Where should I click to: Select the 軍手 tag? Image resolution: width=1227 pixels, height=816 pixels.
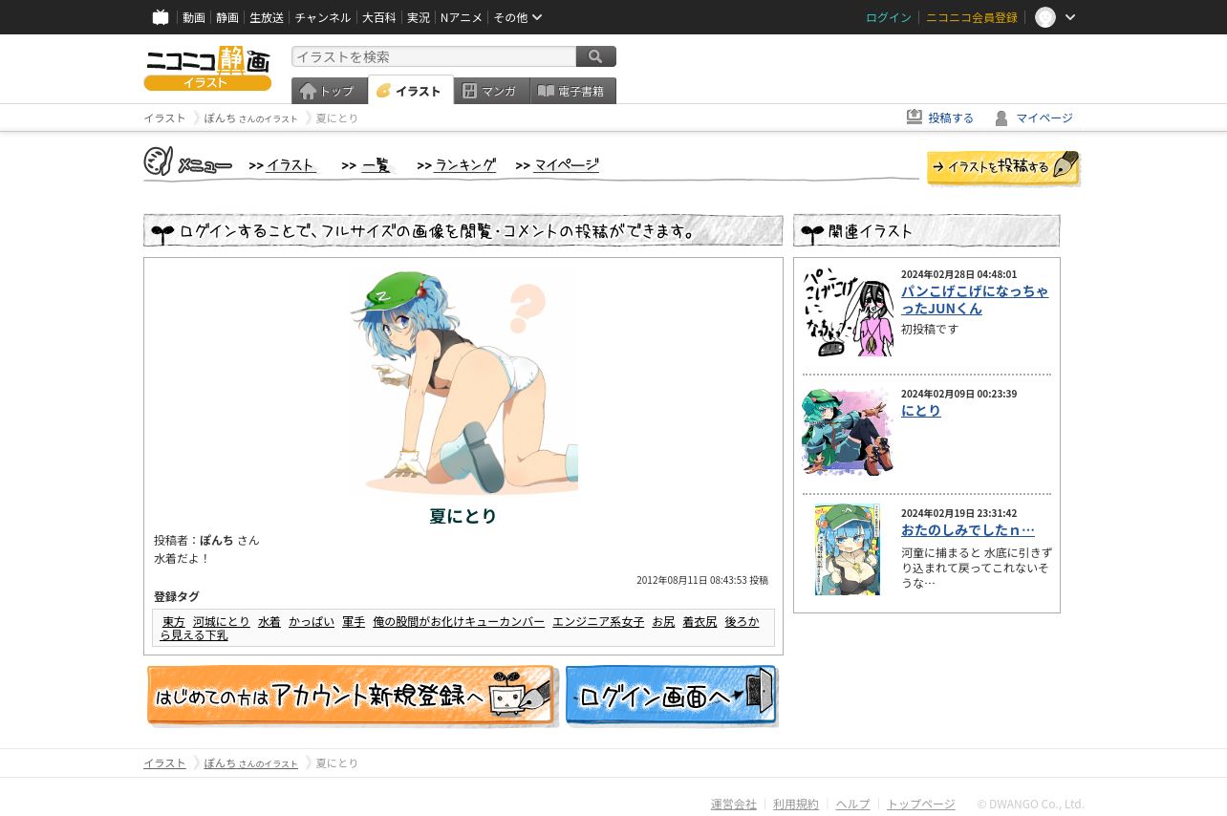point(354,622)
